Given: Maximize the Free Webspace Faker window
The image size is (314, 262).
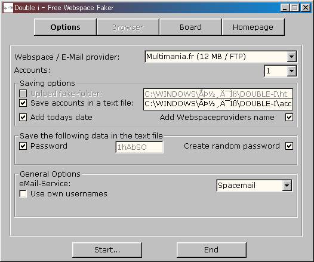Looking at the screenshot, I should click(x=295, y=8).
